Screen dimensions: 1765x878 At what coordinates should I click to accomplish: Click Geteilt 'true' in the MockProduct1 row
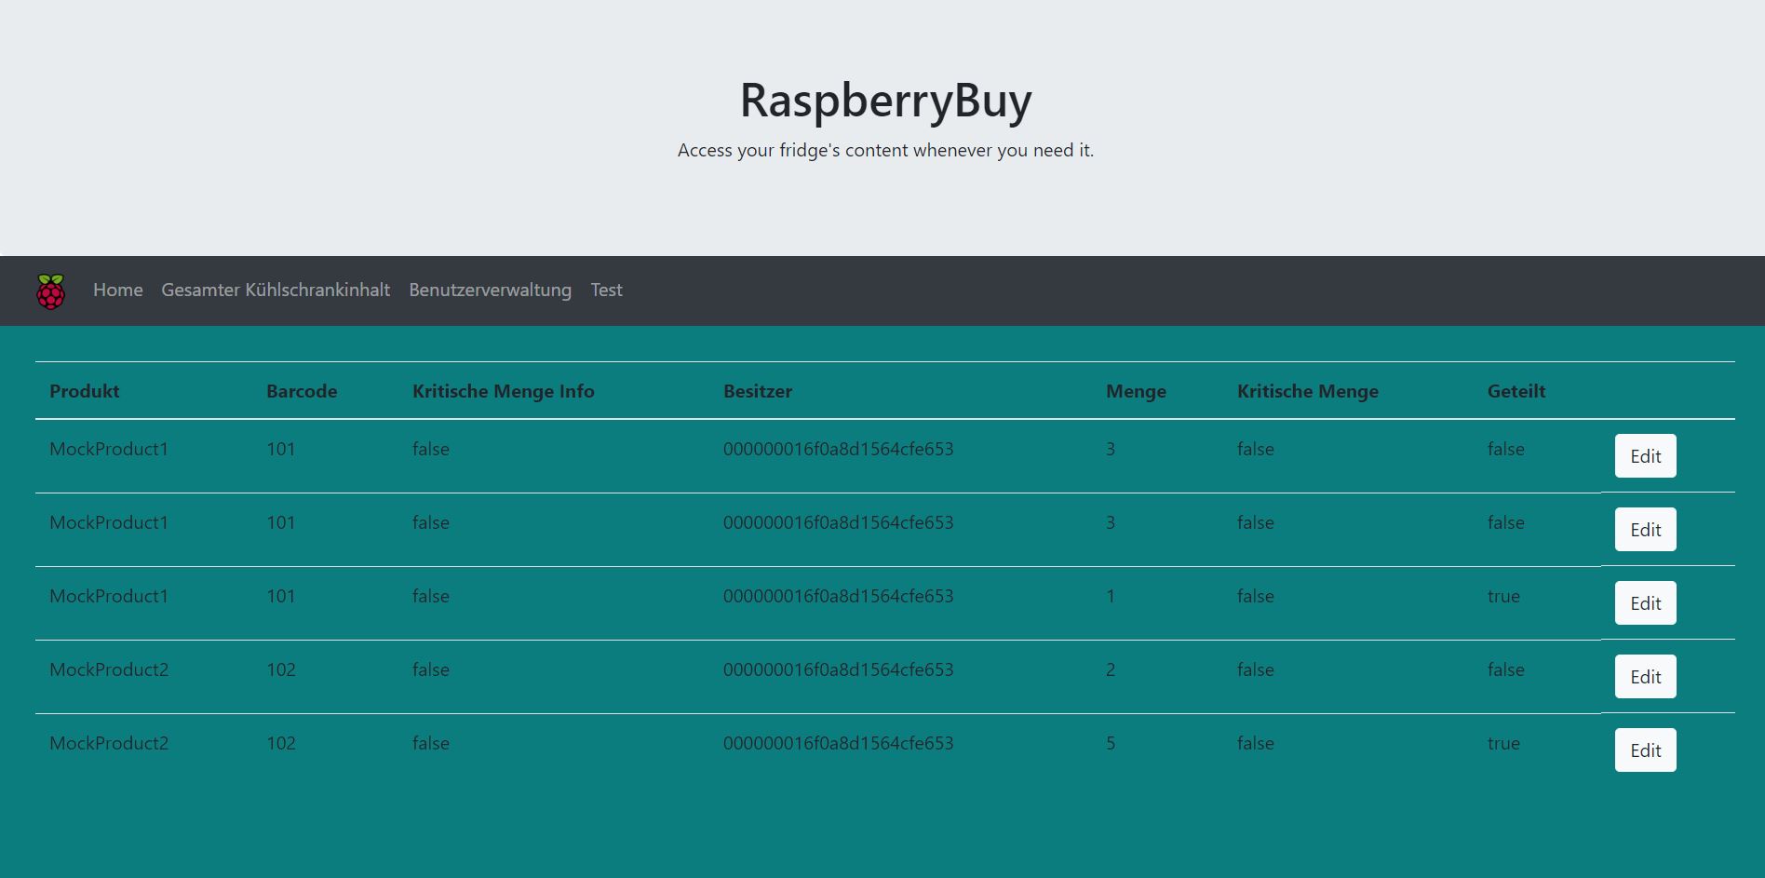tap(1503, 596)
